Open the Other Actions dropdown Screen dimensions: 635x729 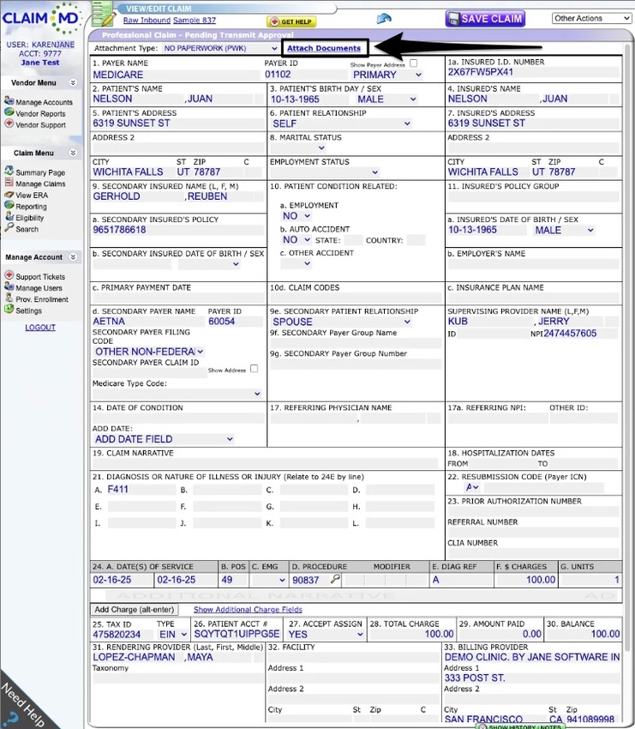click(x=591, y=18)
